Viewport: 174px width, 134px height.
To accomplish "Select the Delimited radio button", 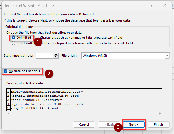I will click(13, 38).
